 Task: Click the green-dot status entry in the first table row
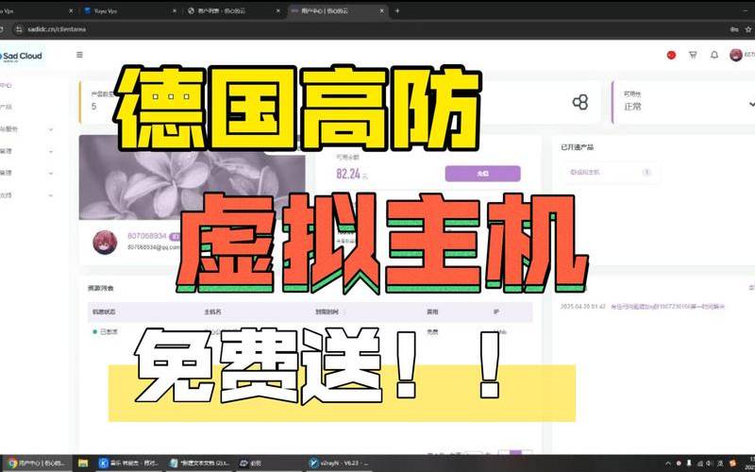pyautogui.click(x=106, y=332)
